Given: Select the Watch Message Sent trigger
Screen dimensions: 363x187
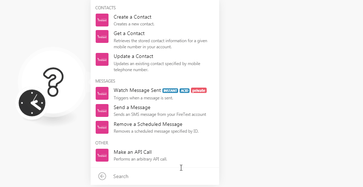Looking at the screenshot, I should point(155,94).
